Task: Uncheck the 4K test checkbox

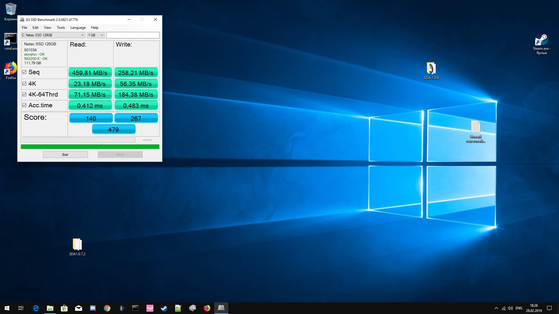Action: click(x=24, y=84)
